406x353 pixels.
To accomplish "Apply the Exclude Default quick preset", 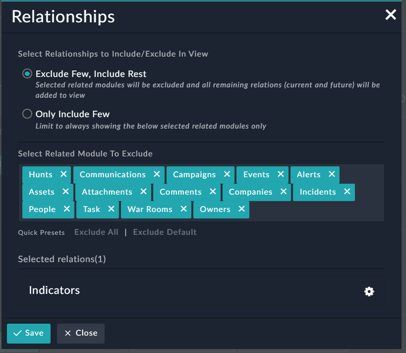I will 165,232.
